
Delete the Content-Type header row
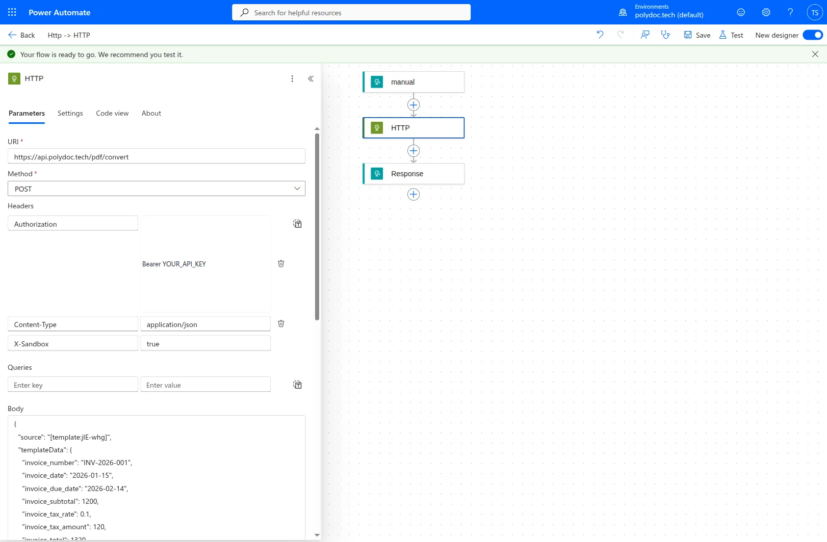click(281, 323)
